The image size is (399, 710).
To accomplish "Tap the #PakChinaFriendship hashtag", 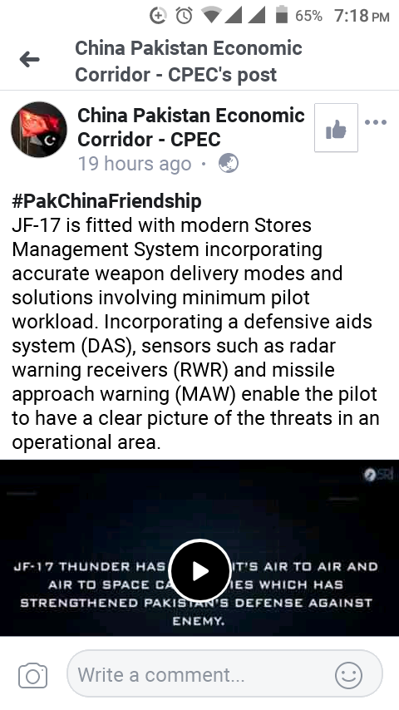I will point(106,200).
